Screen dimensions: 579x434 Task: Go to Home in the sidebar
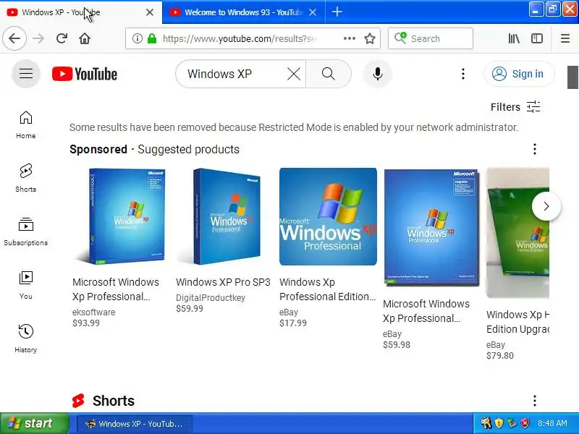[26, 124]
